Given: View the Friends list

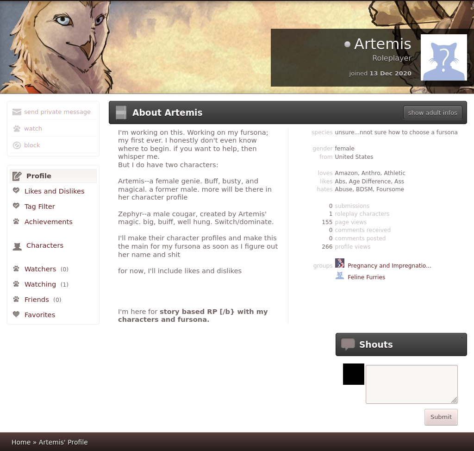Looking at the screenshot, I should [x=37, y=300].
